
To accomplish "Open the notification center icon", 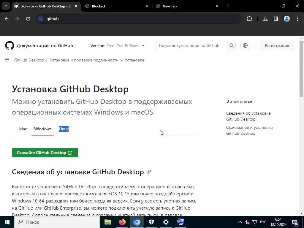I will coord(295,222).
